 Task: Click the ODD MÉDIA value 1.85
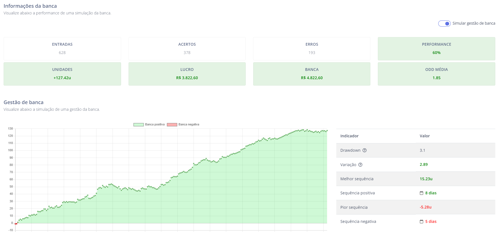tap(437, 78)
